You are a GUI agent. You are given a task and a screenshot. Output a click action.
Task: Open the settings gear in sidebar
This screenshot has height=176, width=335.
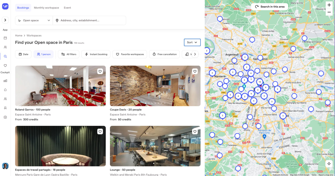coord(5,117)
